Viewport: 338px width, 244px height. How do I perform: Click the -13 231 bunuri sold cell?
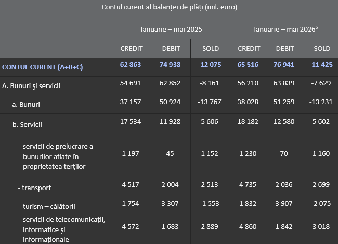[321, 102]
